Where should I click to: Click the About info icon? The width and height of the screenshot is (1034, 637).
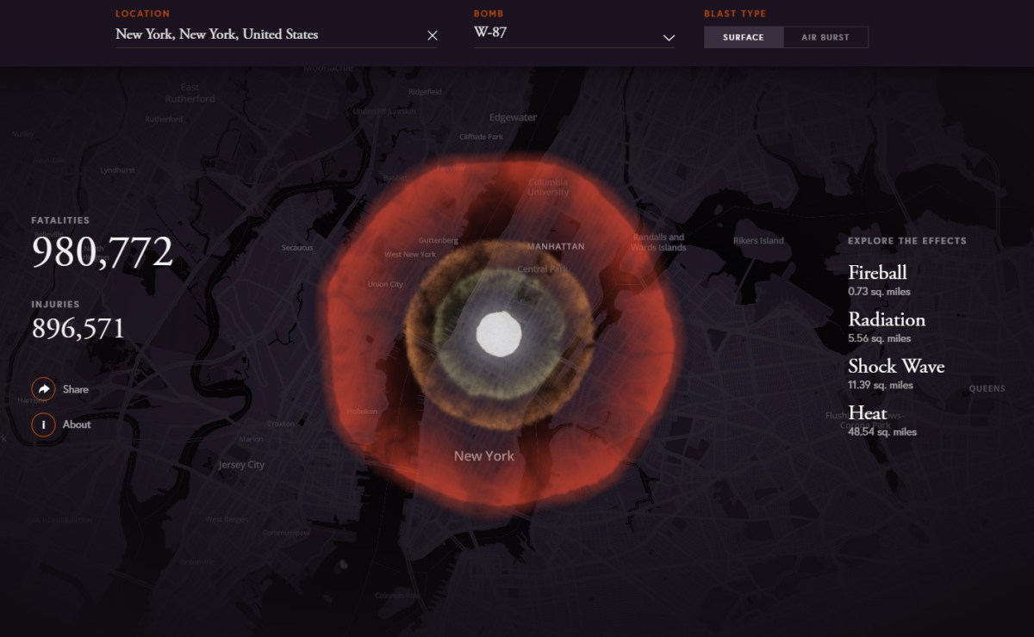(x=44, y=424)
